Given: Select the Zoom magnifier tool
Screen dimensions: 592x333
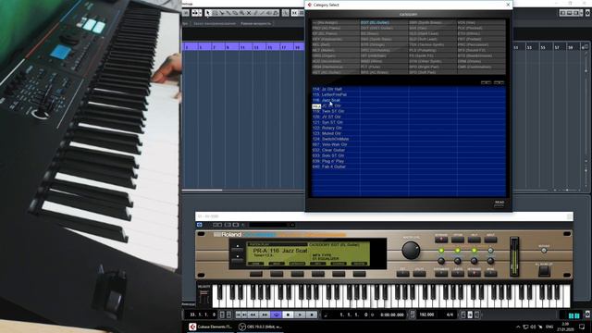Looking at the screenshot, I should click(x=241, y=13).
